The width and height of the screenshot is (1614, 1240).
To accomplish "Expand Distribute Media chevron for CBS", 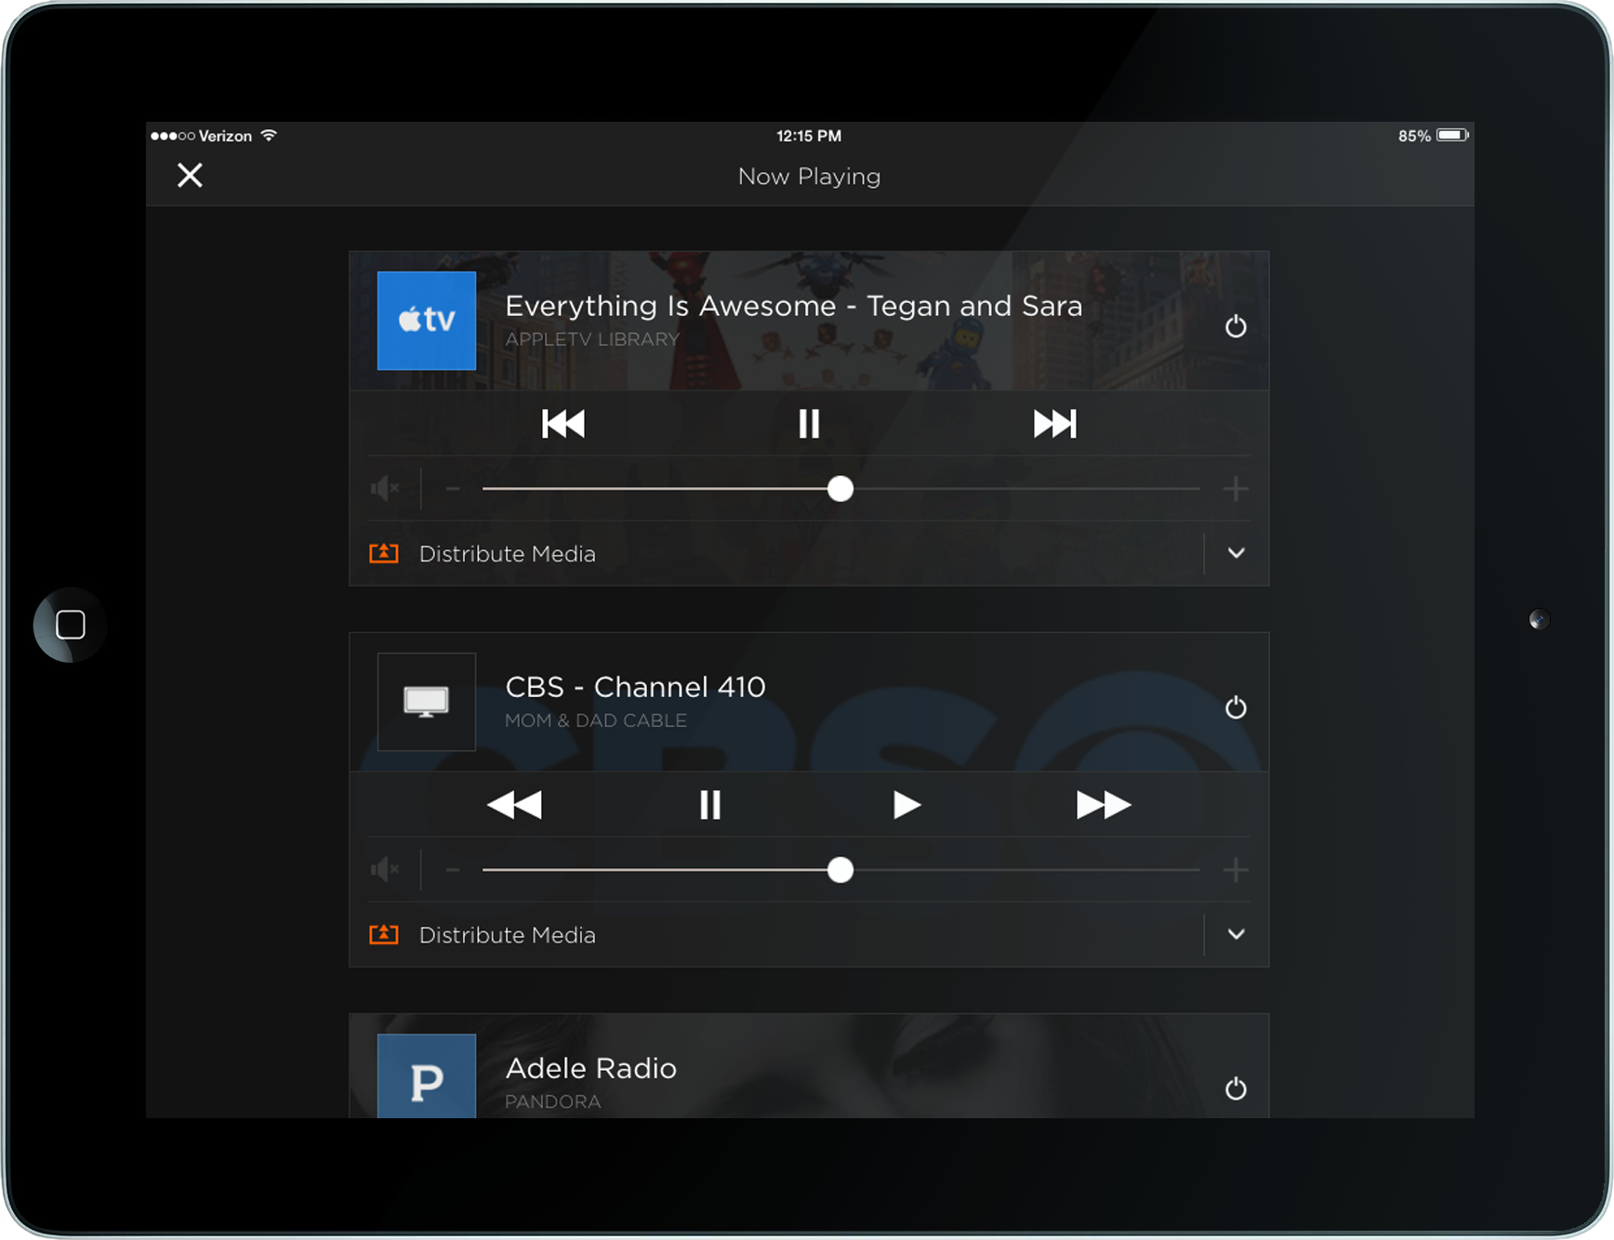I will (x=1236, y=934).
